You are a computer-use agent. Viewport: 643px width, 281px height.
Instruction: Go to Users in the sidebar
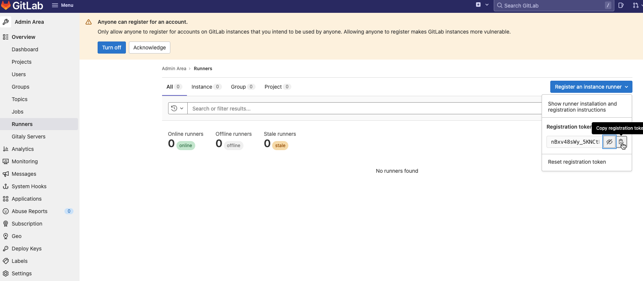click(x=19, y=74)
